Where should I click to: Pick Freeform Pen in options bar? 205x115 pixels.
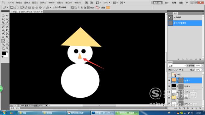tap(26, 8)
